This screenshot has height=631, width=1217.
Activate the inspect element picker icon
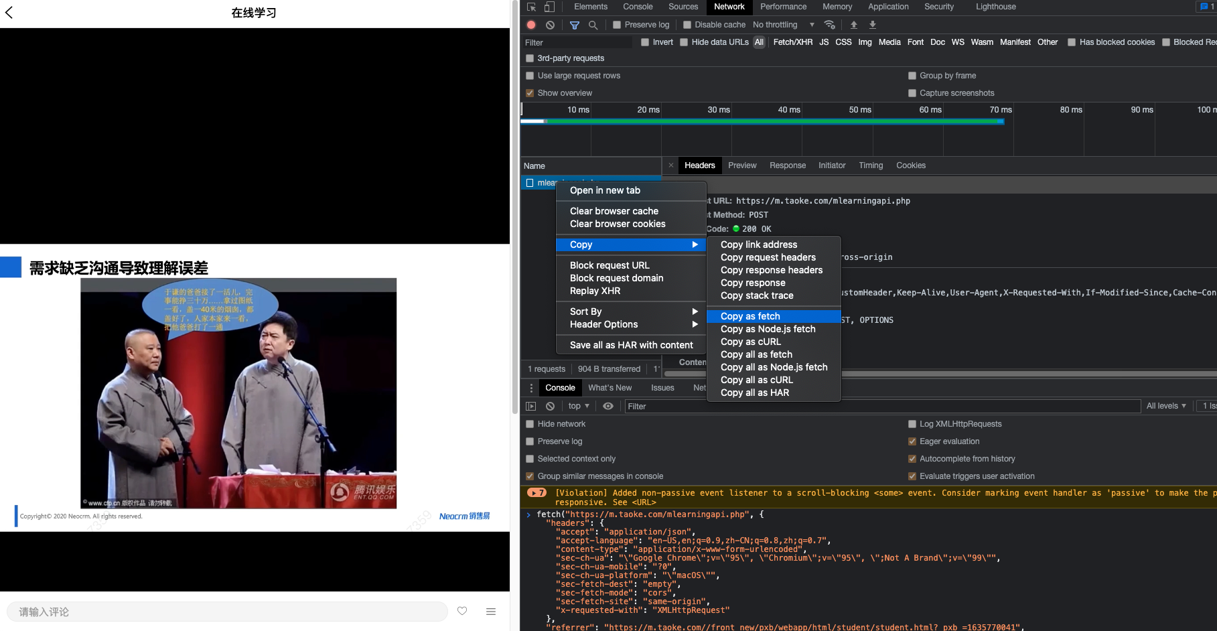point(532,7)
